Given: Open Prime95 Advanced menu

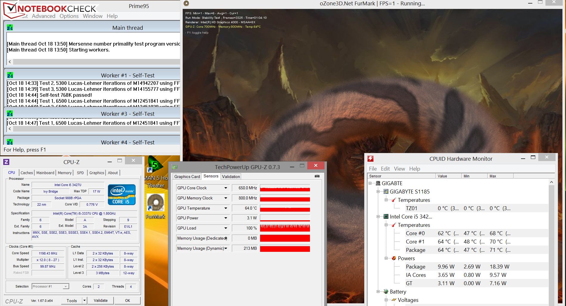Looking at the screenshot, I should pos(44,16).
